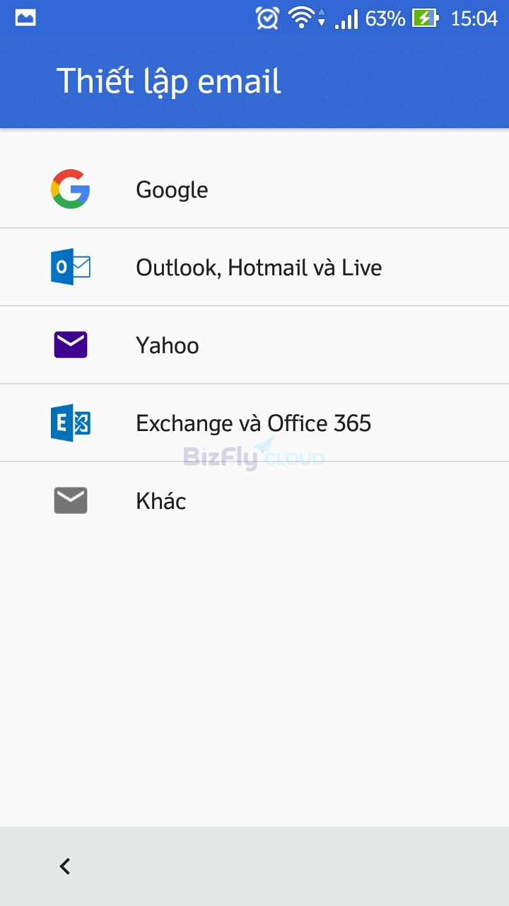The image size is (509, 906).
Task: Tap the BizFly Cloud watermark
Action: click(x=255, y=454)
